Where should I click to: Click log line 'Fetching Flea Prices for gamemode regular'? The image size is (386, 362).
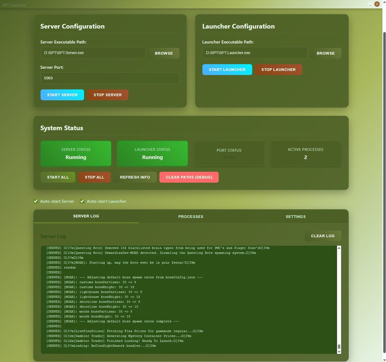coord(125,331)
